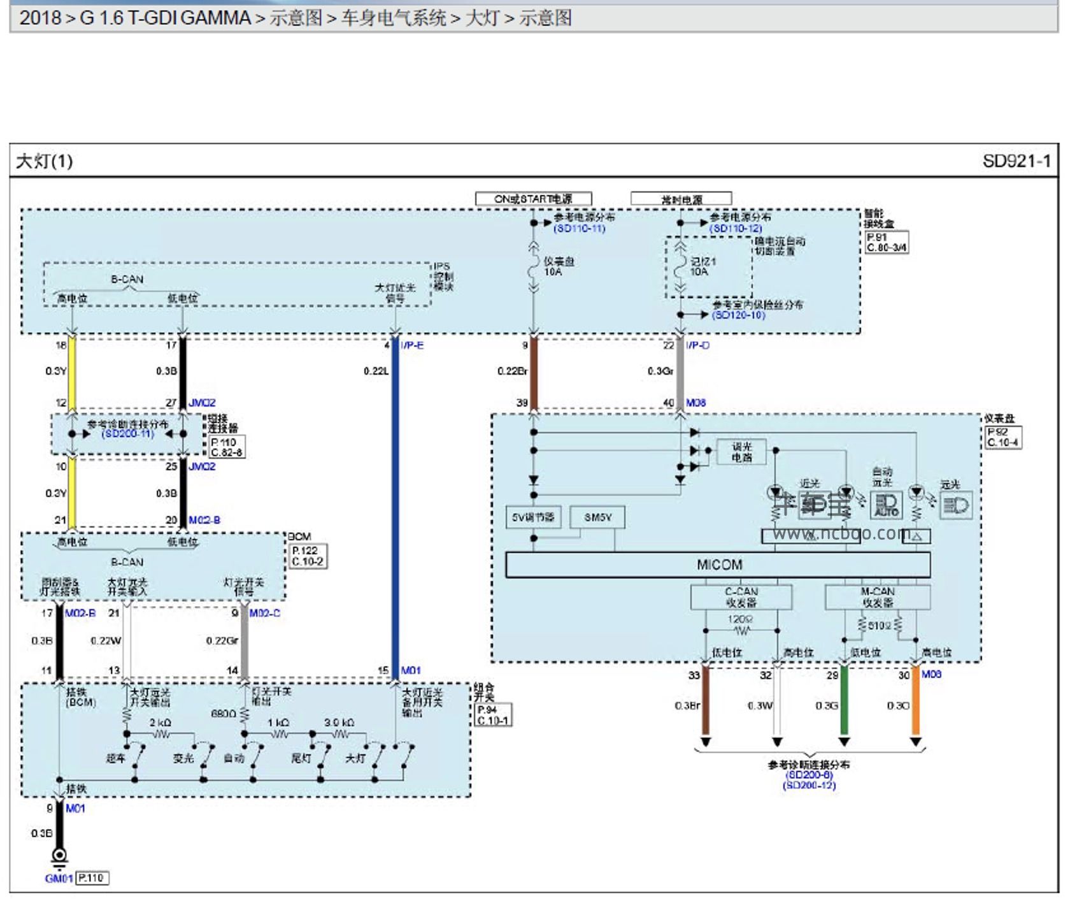Click the final 示意图 breadcrumb item

coord(545,18)
